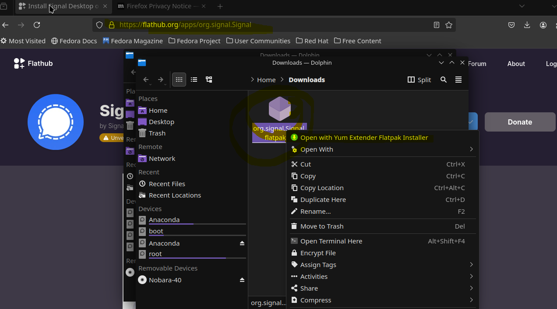Viewport: 557px width, 309px height.
Task: Choose Open with Yum Extender Flatpak Installer
Action: pyautogui.click(x=384, y=137)
